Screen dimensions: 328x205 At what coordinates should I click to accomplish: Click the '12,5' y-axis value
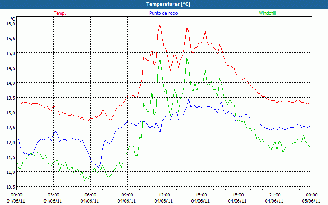click(x=11, y=128)
